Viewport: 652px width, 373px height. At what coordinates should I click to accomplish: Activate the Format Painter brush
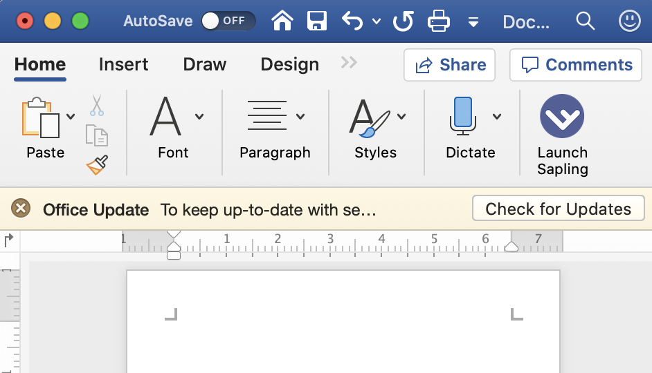98,164
